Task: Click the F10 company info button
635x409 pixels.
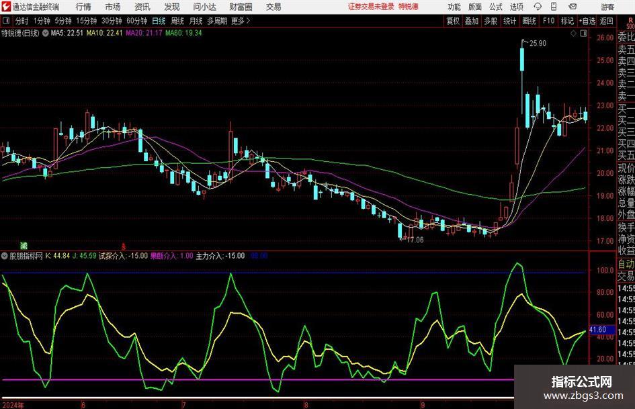Action: click(548, 21)
